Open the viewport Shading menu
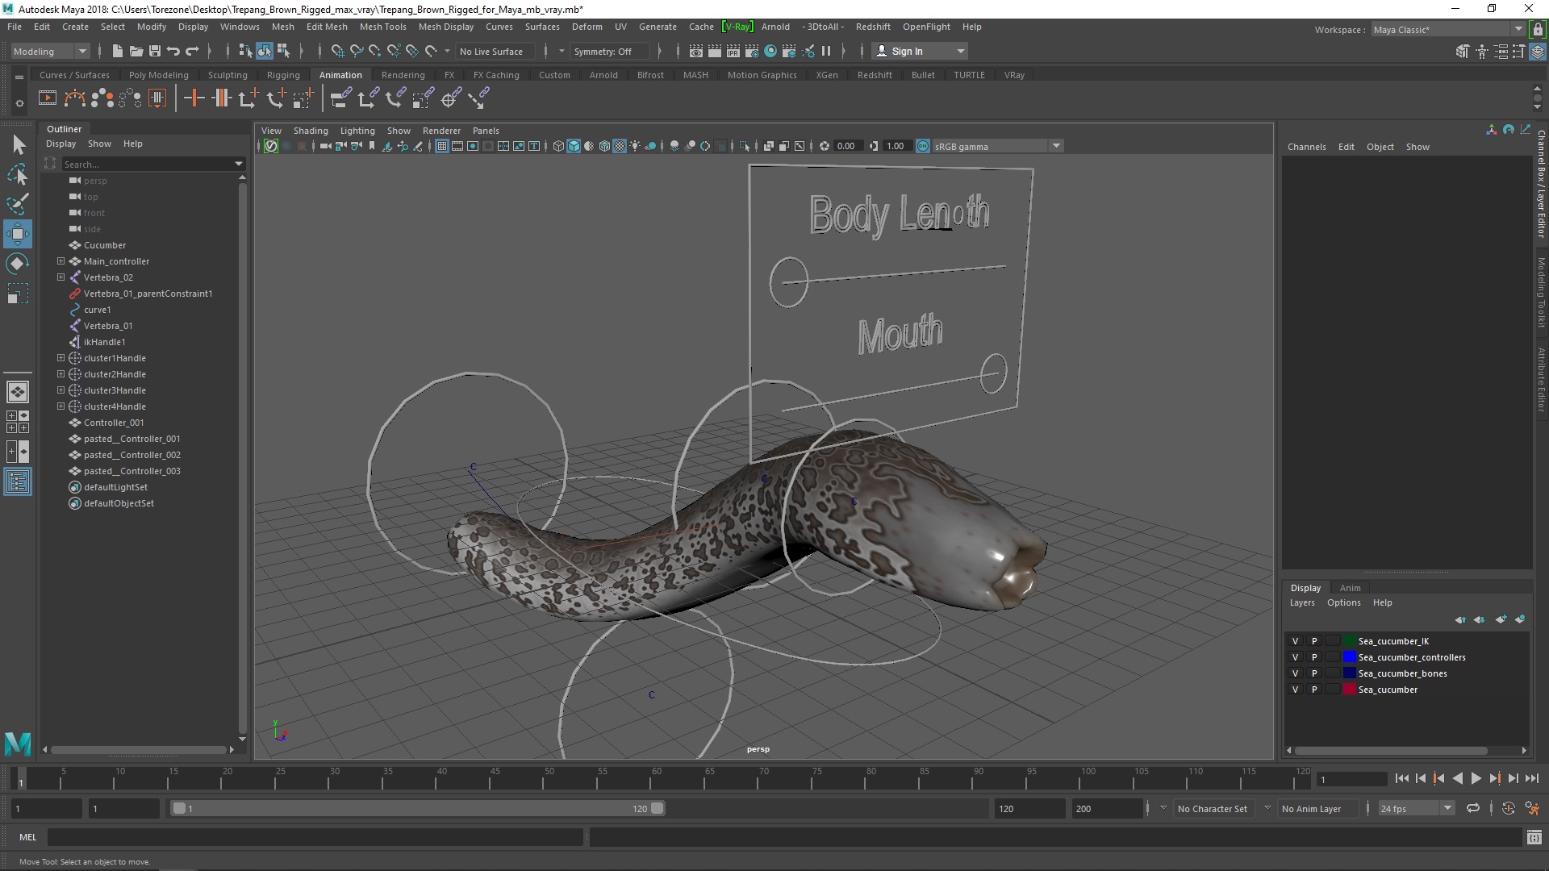1549x871 pixels. coord(311,131)
